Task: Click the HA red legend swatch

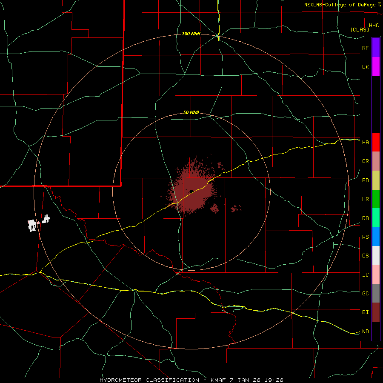Action: coord(376,142)
